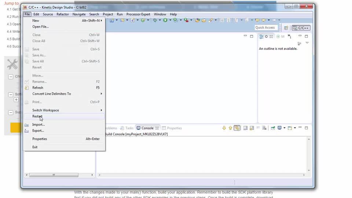Open the Processor Expert menu
The height and width of the screenshot is (198, 352).
tap(138, 14)
